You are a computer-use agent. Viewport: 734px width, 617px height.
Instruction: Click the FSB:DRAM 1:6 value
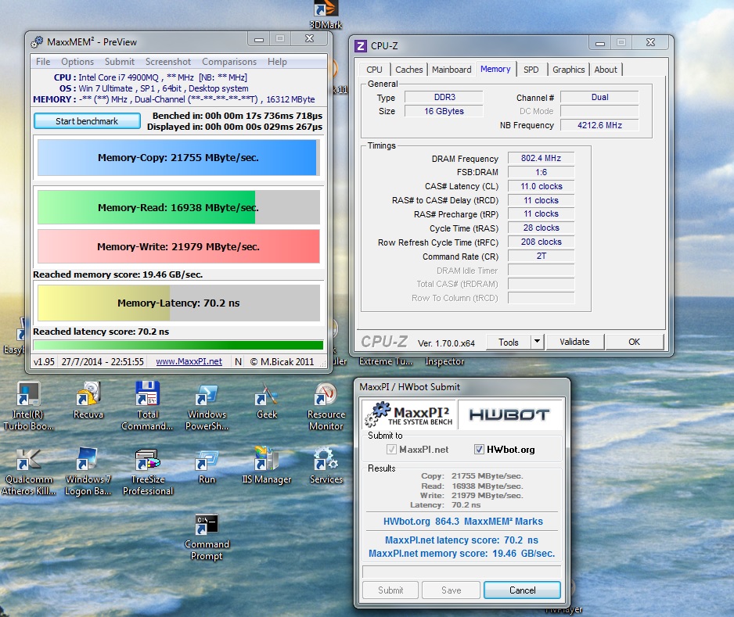(x=541, y=172)
